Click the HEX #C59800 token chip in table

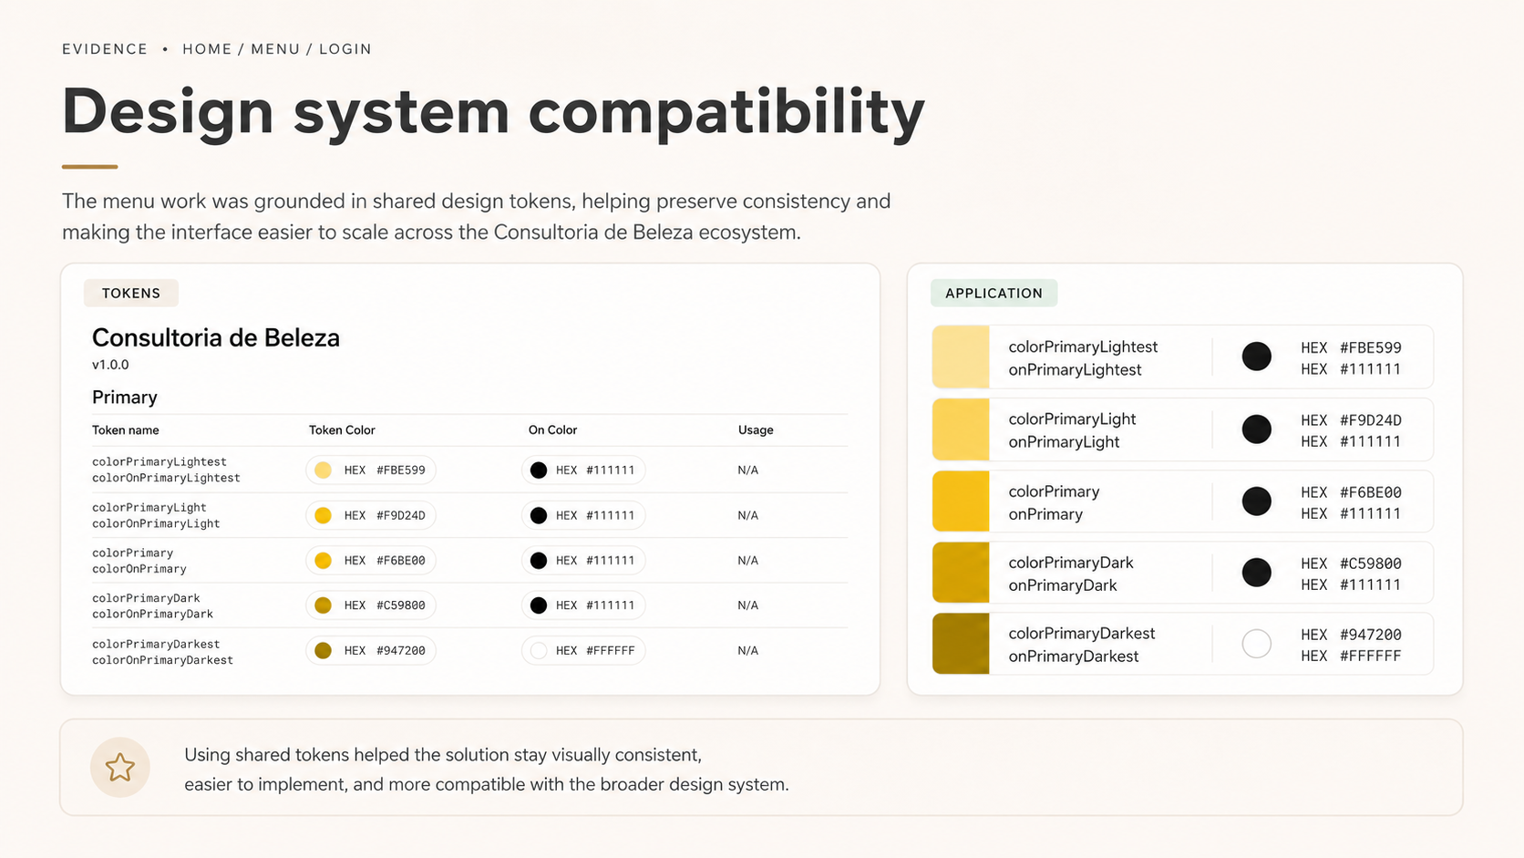pyautogui.click(x=371, y=605)
